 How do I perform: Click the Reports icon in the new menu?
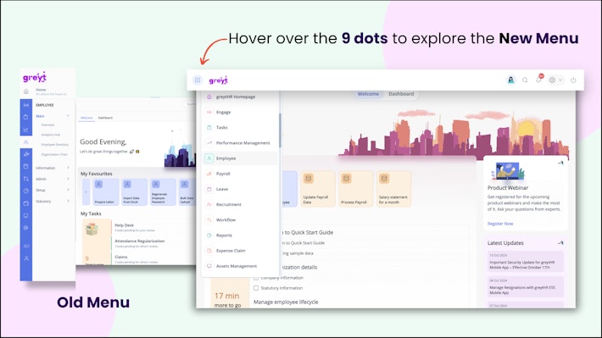click(209, 235)
